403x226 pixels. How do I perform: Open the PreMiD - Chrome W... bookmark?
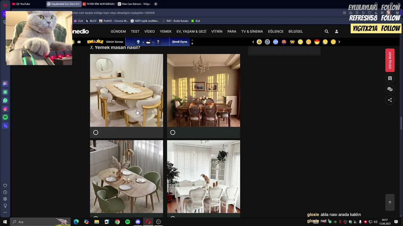(113, 21)
